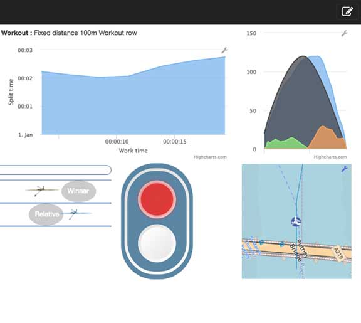Select the green area series

[286, 144]
